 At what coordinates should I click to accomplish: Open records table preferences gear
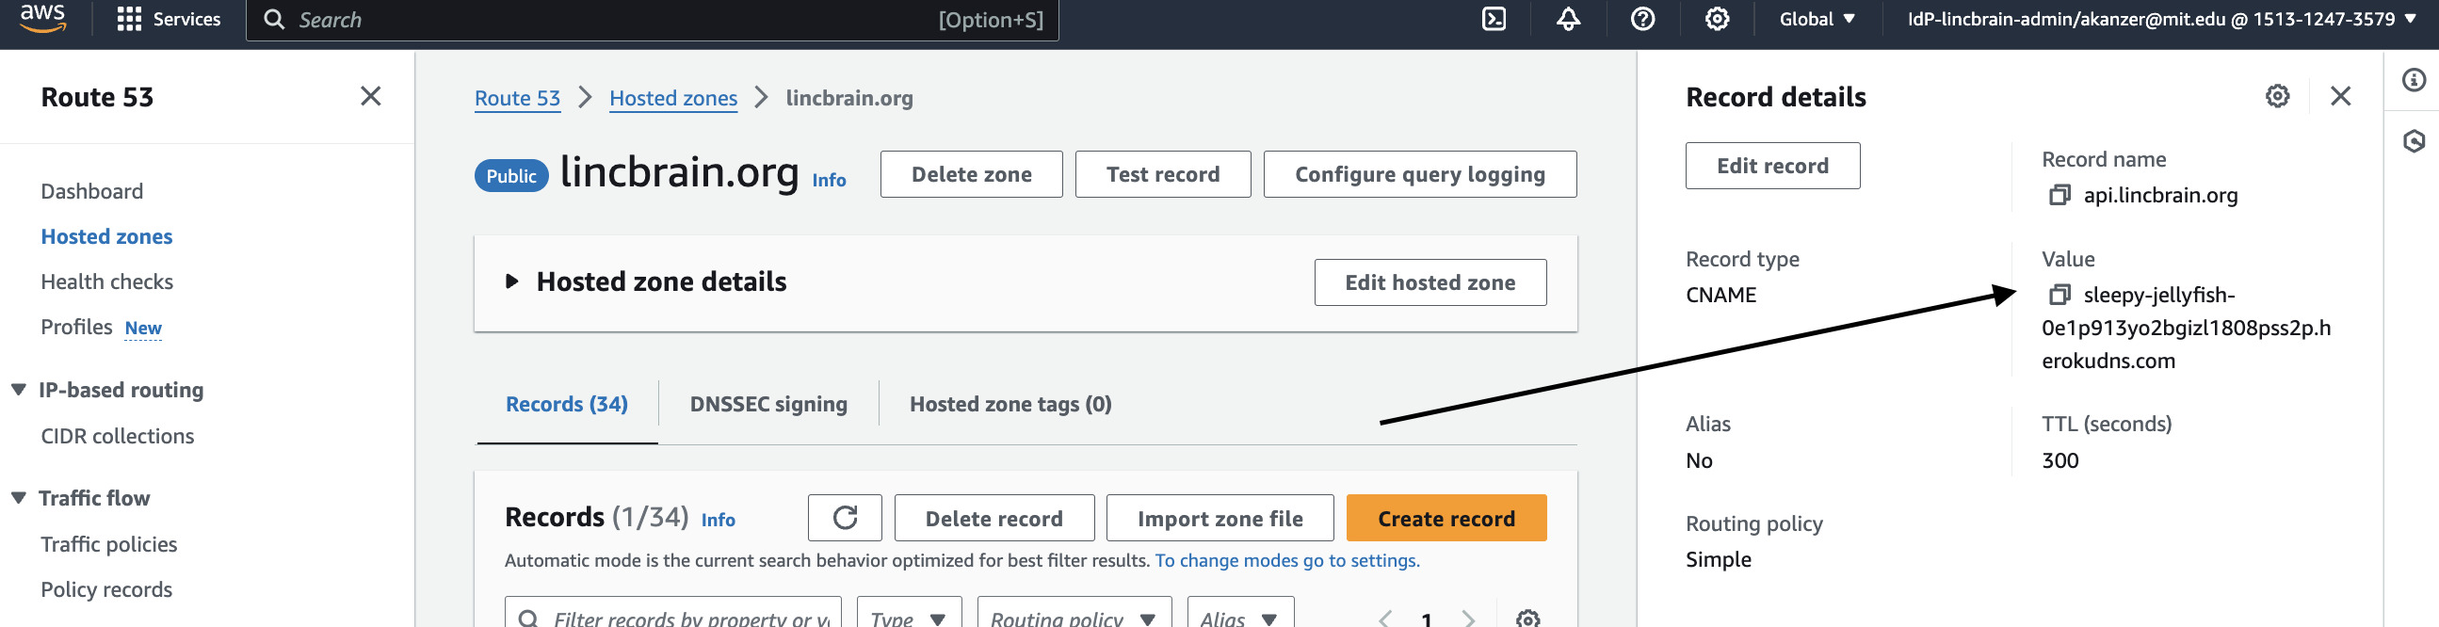[x=1527, y=619]
